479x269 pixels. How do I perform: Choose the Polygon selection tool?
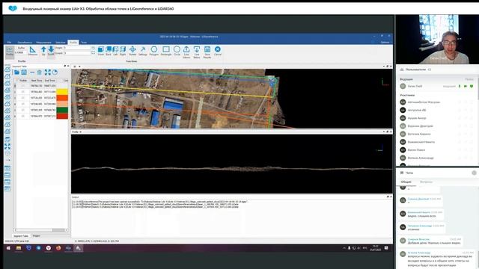[x=154, y=51]
